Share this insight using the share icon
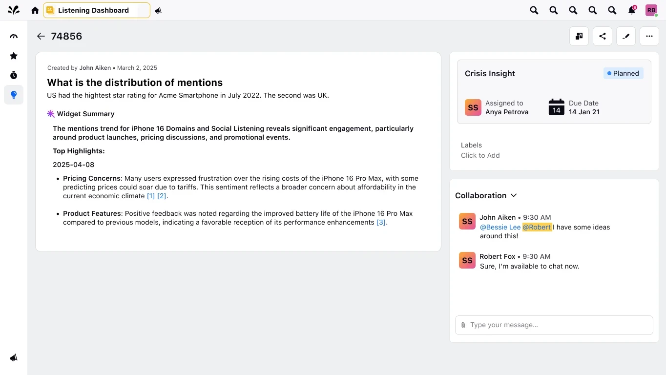 point(603,36)
